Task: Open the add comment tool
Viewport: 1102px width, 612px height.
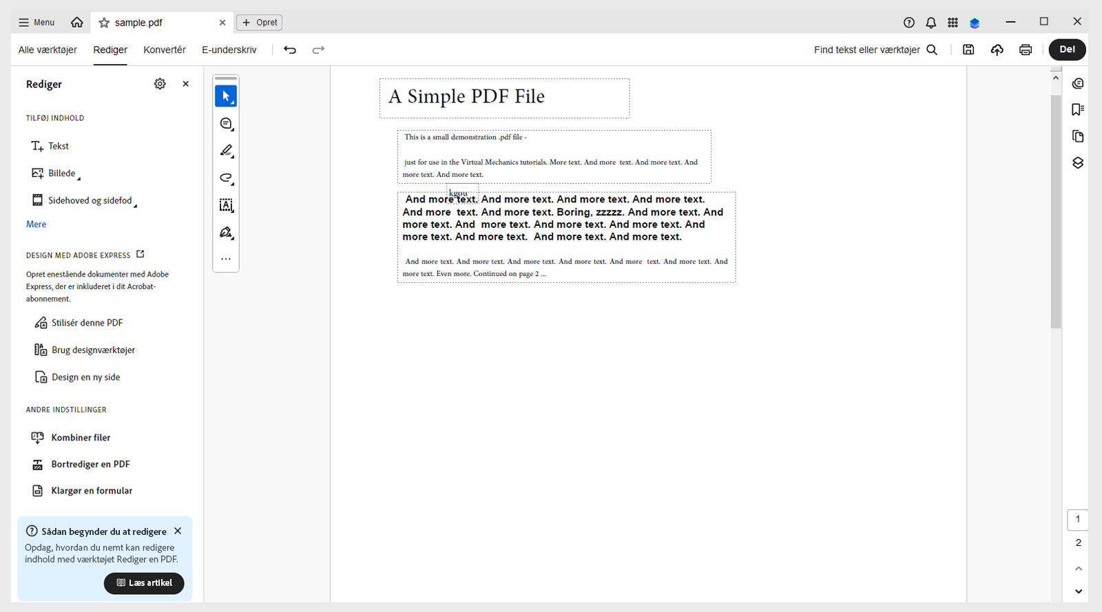Action: (x=226, y=124)
